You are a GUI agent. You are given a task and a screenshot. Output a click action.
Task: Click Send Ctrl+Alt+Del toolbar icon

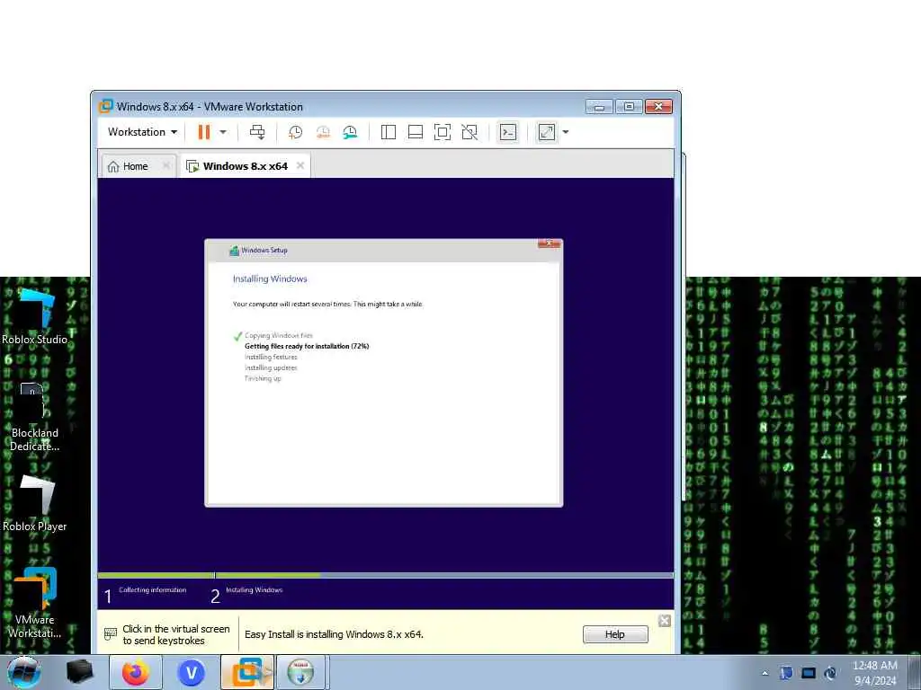click(x=257, y=132)
